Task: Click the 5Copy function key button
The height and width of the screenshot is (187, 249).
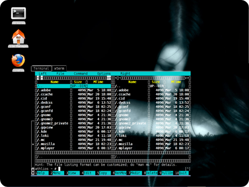Action: [x=104, y=173]
